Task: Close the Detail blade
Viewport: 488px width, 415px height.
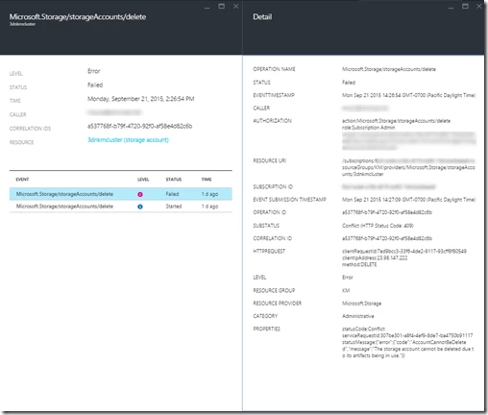Action: (479, 6)
